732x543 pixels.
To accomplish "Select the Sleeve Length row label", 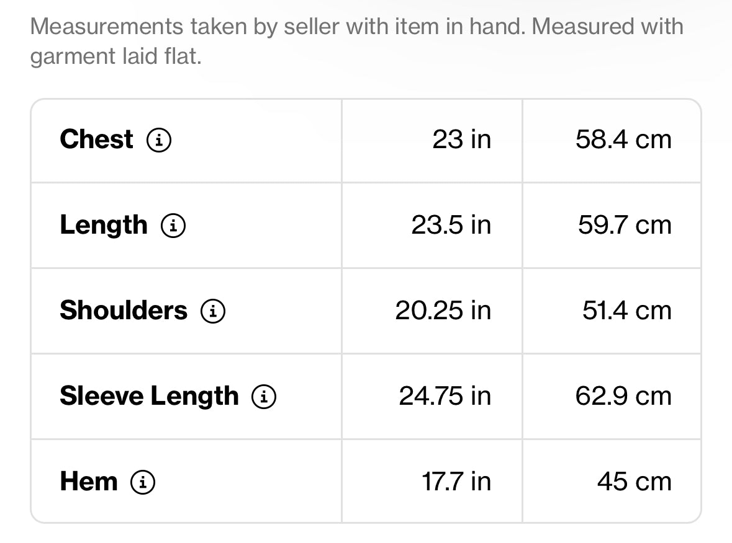I will [x=150, y=397].
